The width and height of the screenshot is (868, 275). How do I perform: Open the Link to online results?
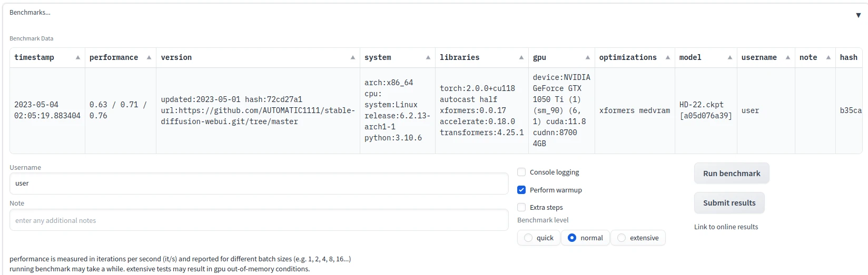726,227
